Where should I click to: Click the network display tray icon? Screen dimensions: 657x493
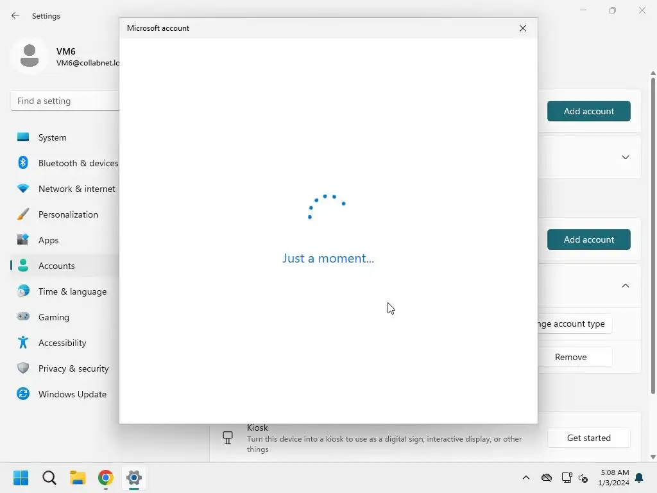[567, 478]
